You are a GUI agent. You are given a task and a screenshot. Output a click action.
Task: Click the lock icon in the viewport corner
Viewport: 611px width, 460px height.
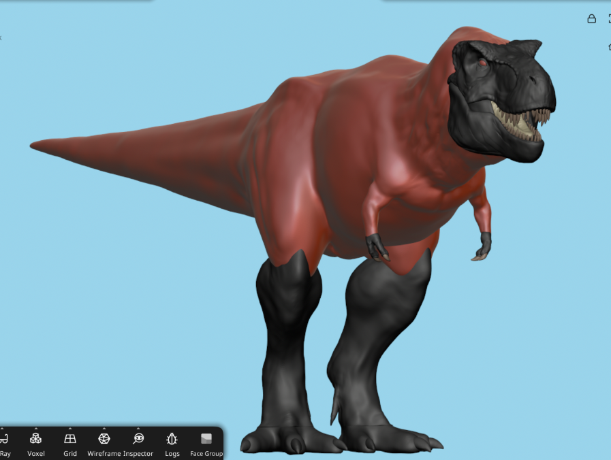point(591,18)
